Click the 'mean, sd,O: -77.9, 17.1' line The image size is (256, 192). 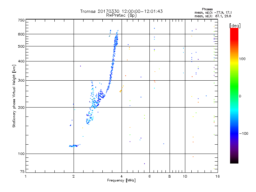(x=213, y=12)
